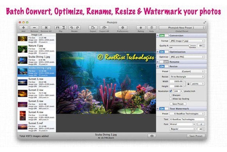Uncheck the Resolution checkbox
227x152 pixels.
(x=171, y=91)
